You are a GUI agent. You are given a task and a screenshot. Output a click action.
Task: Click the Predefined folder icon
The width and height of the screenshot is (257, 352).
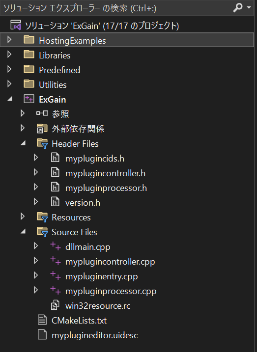coord(29,69)
